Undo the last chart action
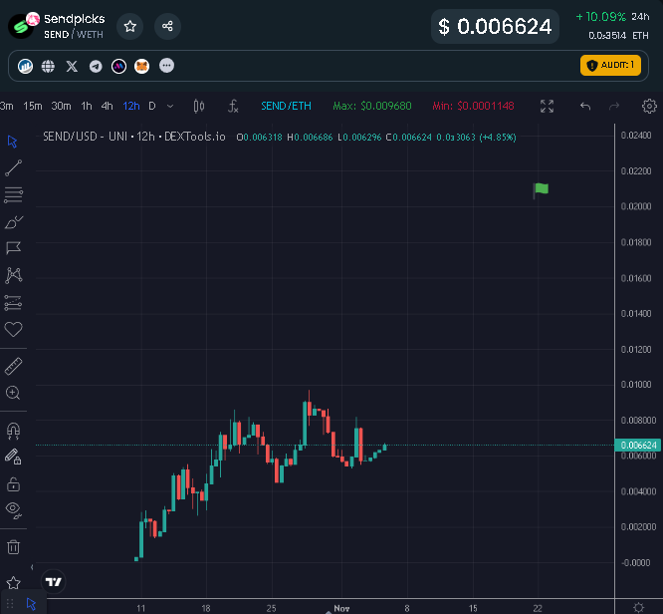The image size is (663, 614). coord(585,106)
